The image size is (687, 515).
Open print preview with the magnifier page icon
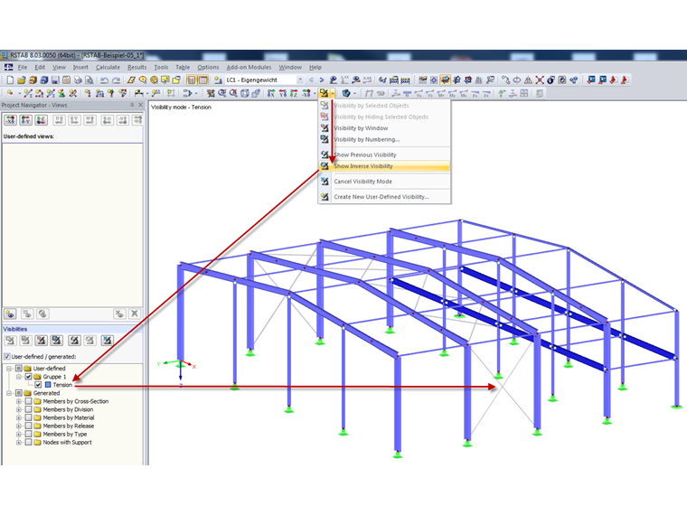tap(89, 80)
